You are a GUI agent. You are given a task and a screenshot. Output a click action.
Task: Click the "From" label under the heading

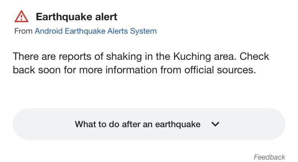tap(23, 31)
